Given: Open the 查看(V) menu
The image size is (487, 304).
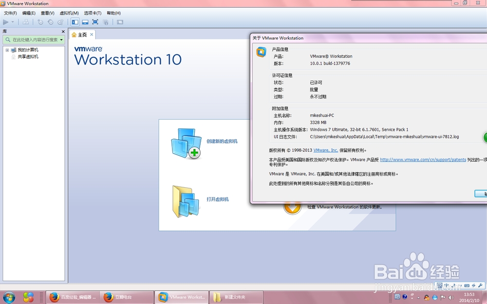Looking at the screenshot, I should pos(48,13).
